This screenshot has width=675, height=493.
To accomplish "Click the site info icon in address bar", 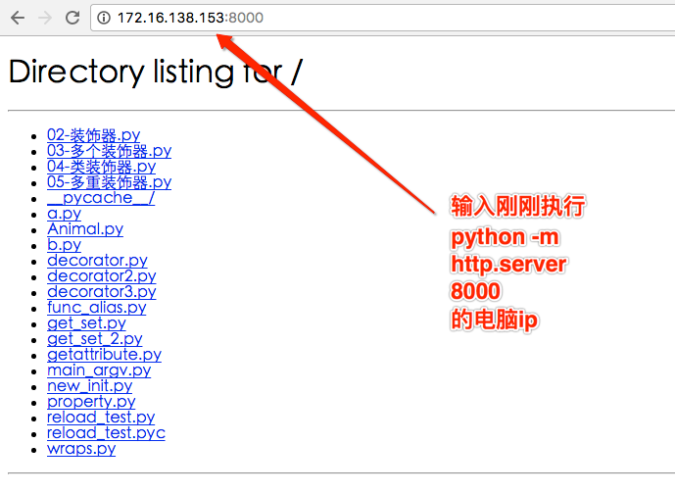I will point(104,18).
